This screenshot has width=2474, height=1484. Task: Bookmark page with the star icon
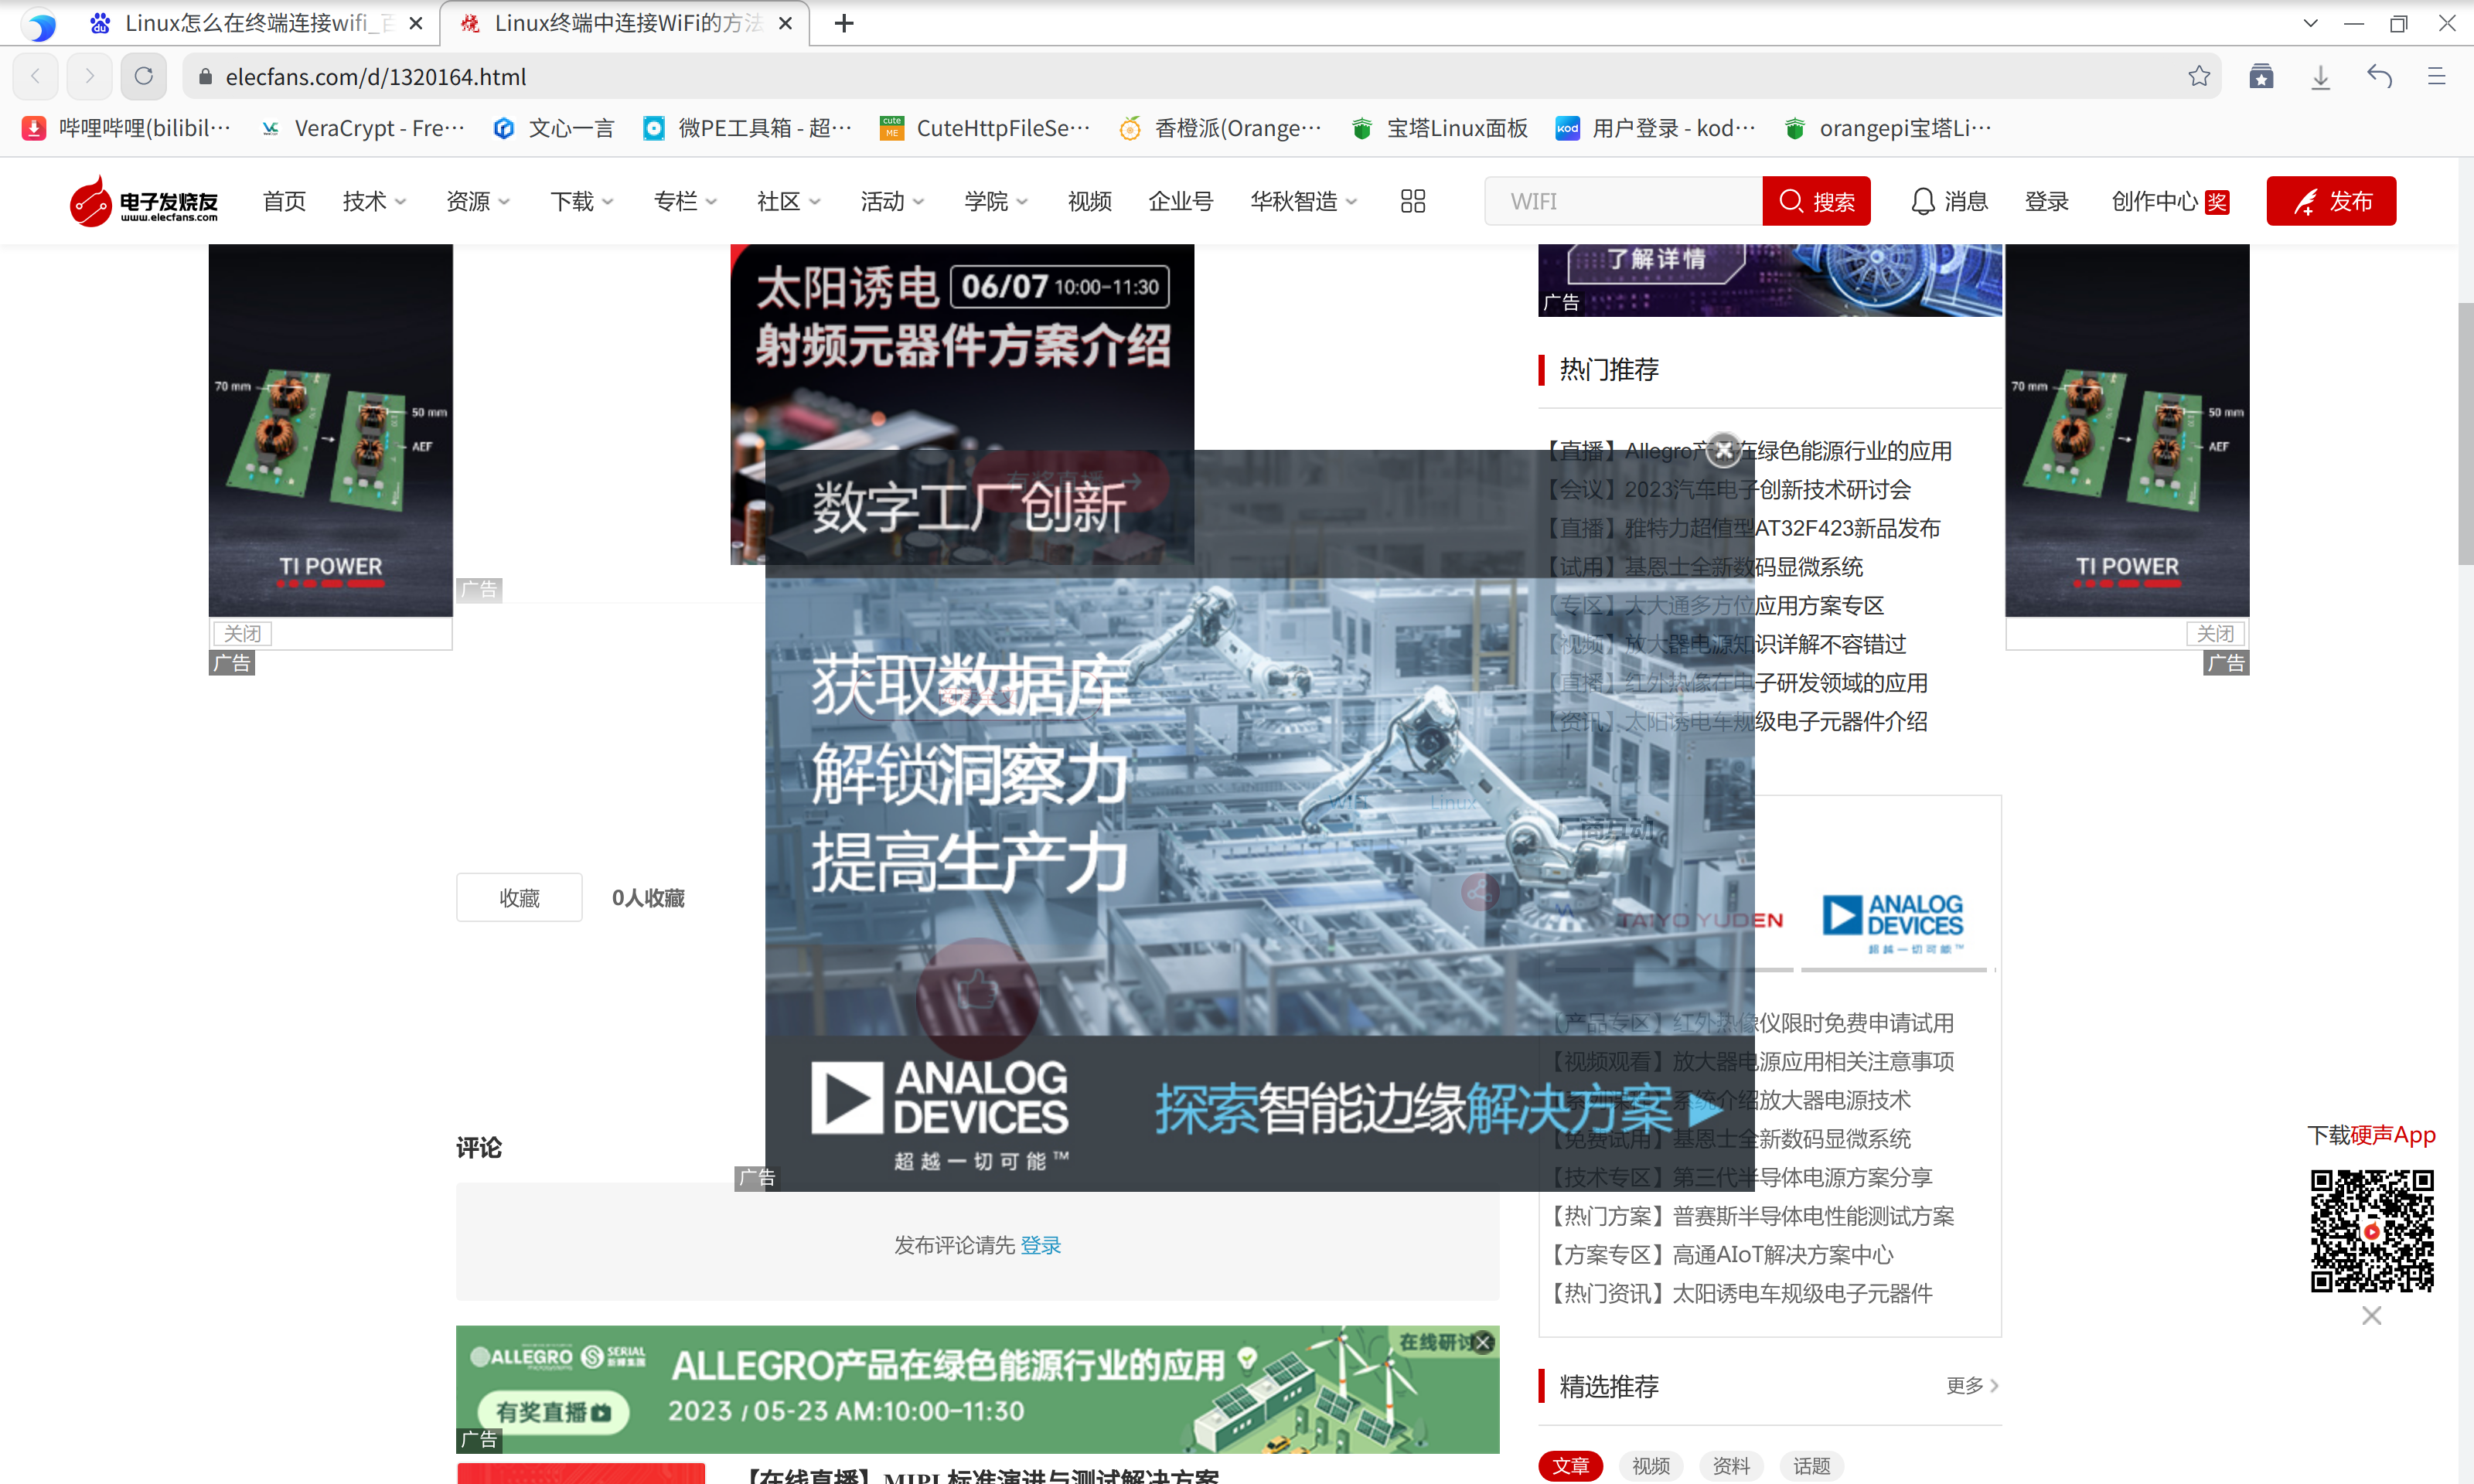pos(2198,76)
